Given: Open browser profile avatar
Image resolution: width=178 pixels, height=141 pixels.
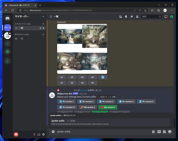Looking at the screenshot, I should tap(165, 10).
